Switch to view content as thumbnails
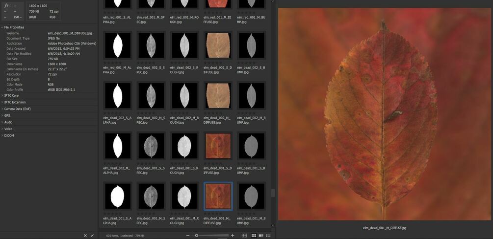493x239 pixels. [254, 236]
